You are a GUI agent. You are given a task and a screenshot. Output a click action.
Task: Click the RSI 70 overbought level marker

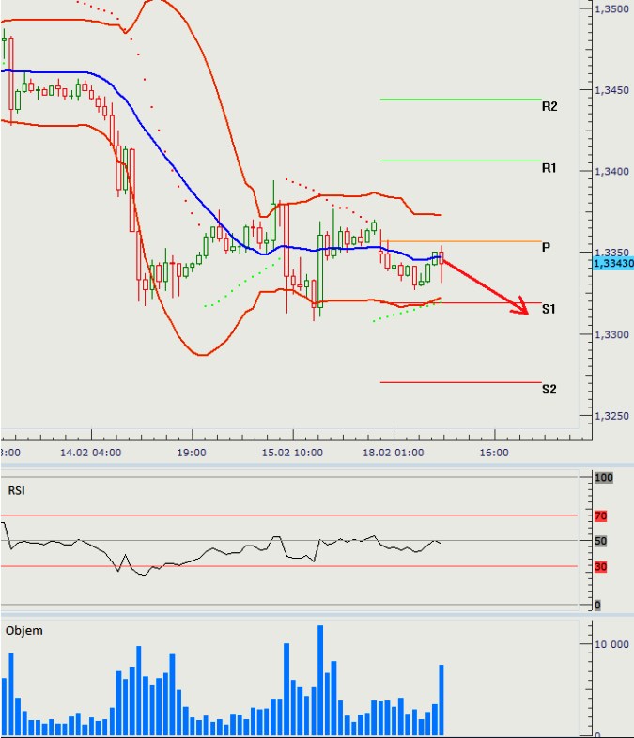[x=600, y=515]
